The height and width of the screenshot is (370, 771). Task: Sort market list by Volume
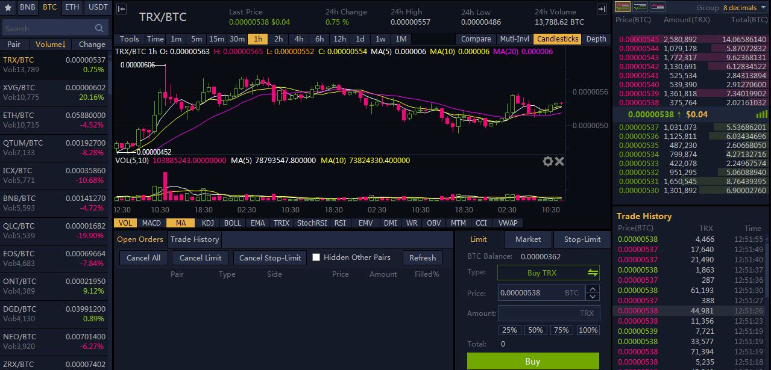tap(51, 44)
